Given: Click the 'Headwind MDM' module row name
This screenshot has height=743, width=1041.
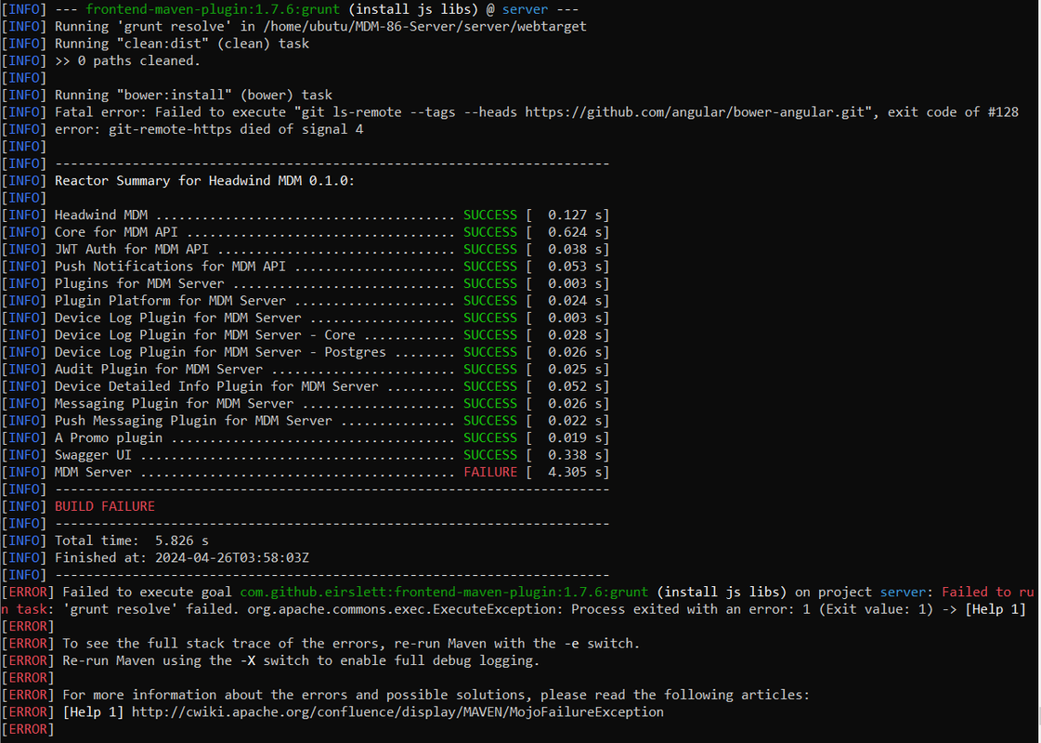Looking at the screenshot, I should click(x=101, y=215).
